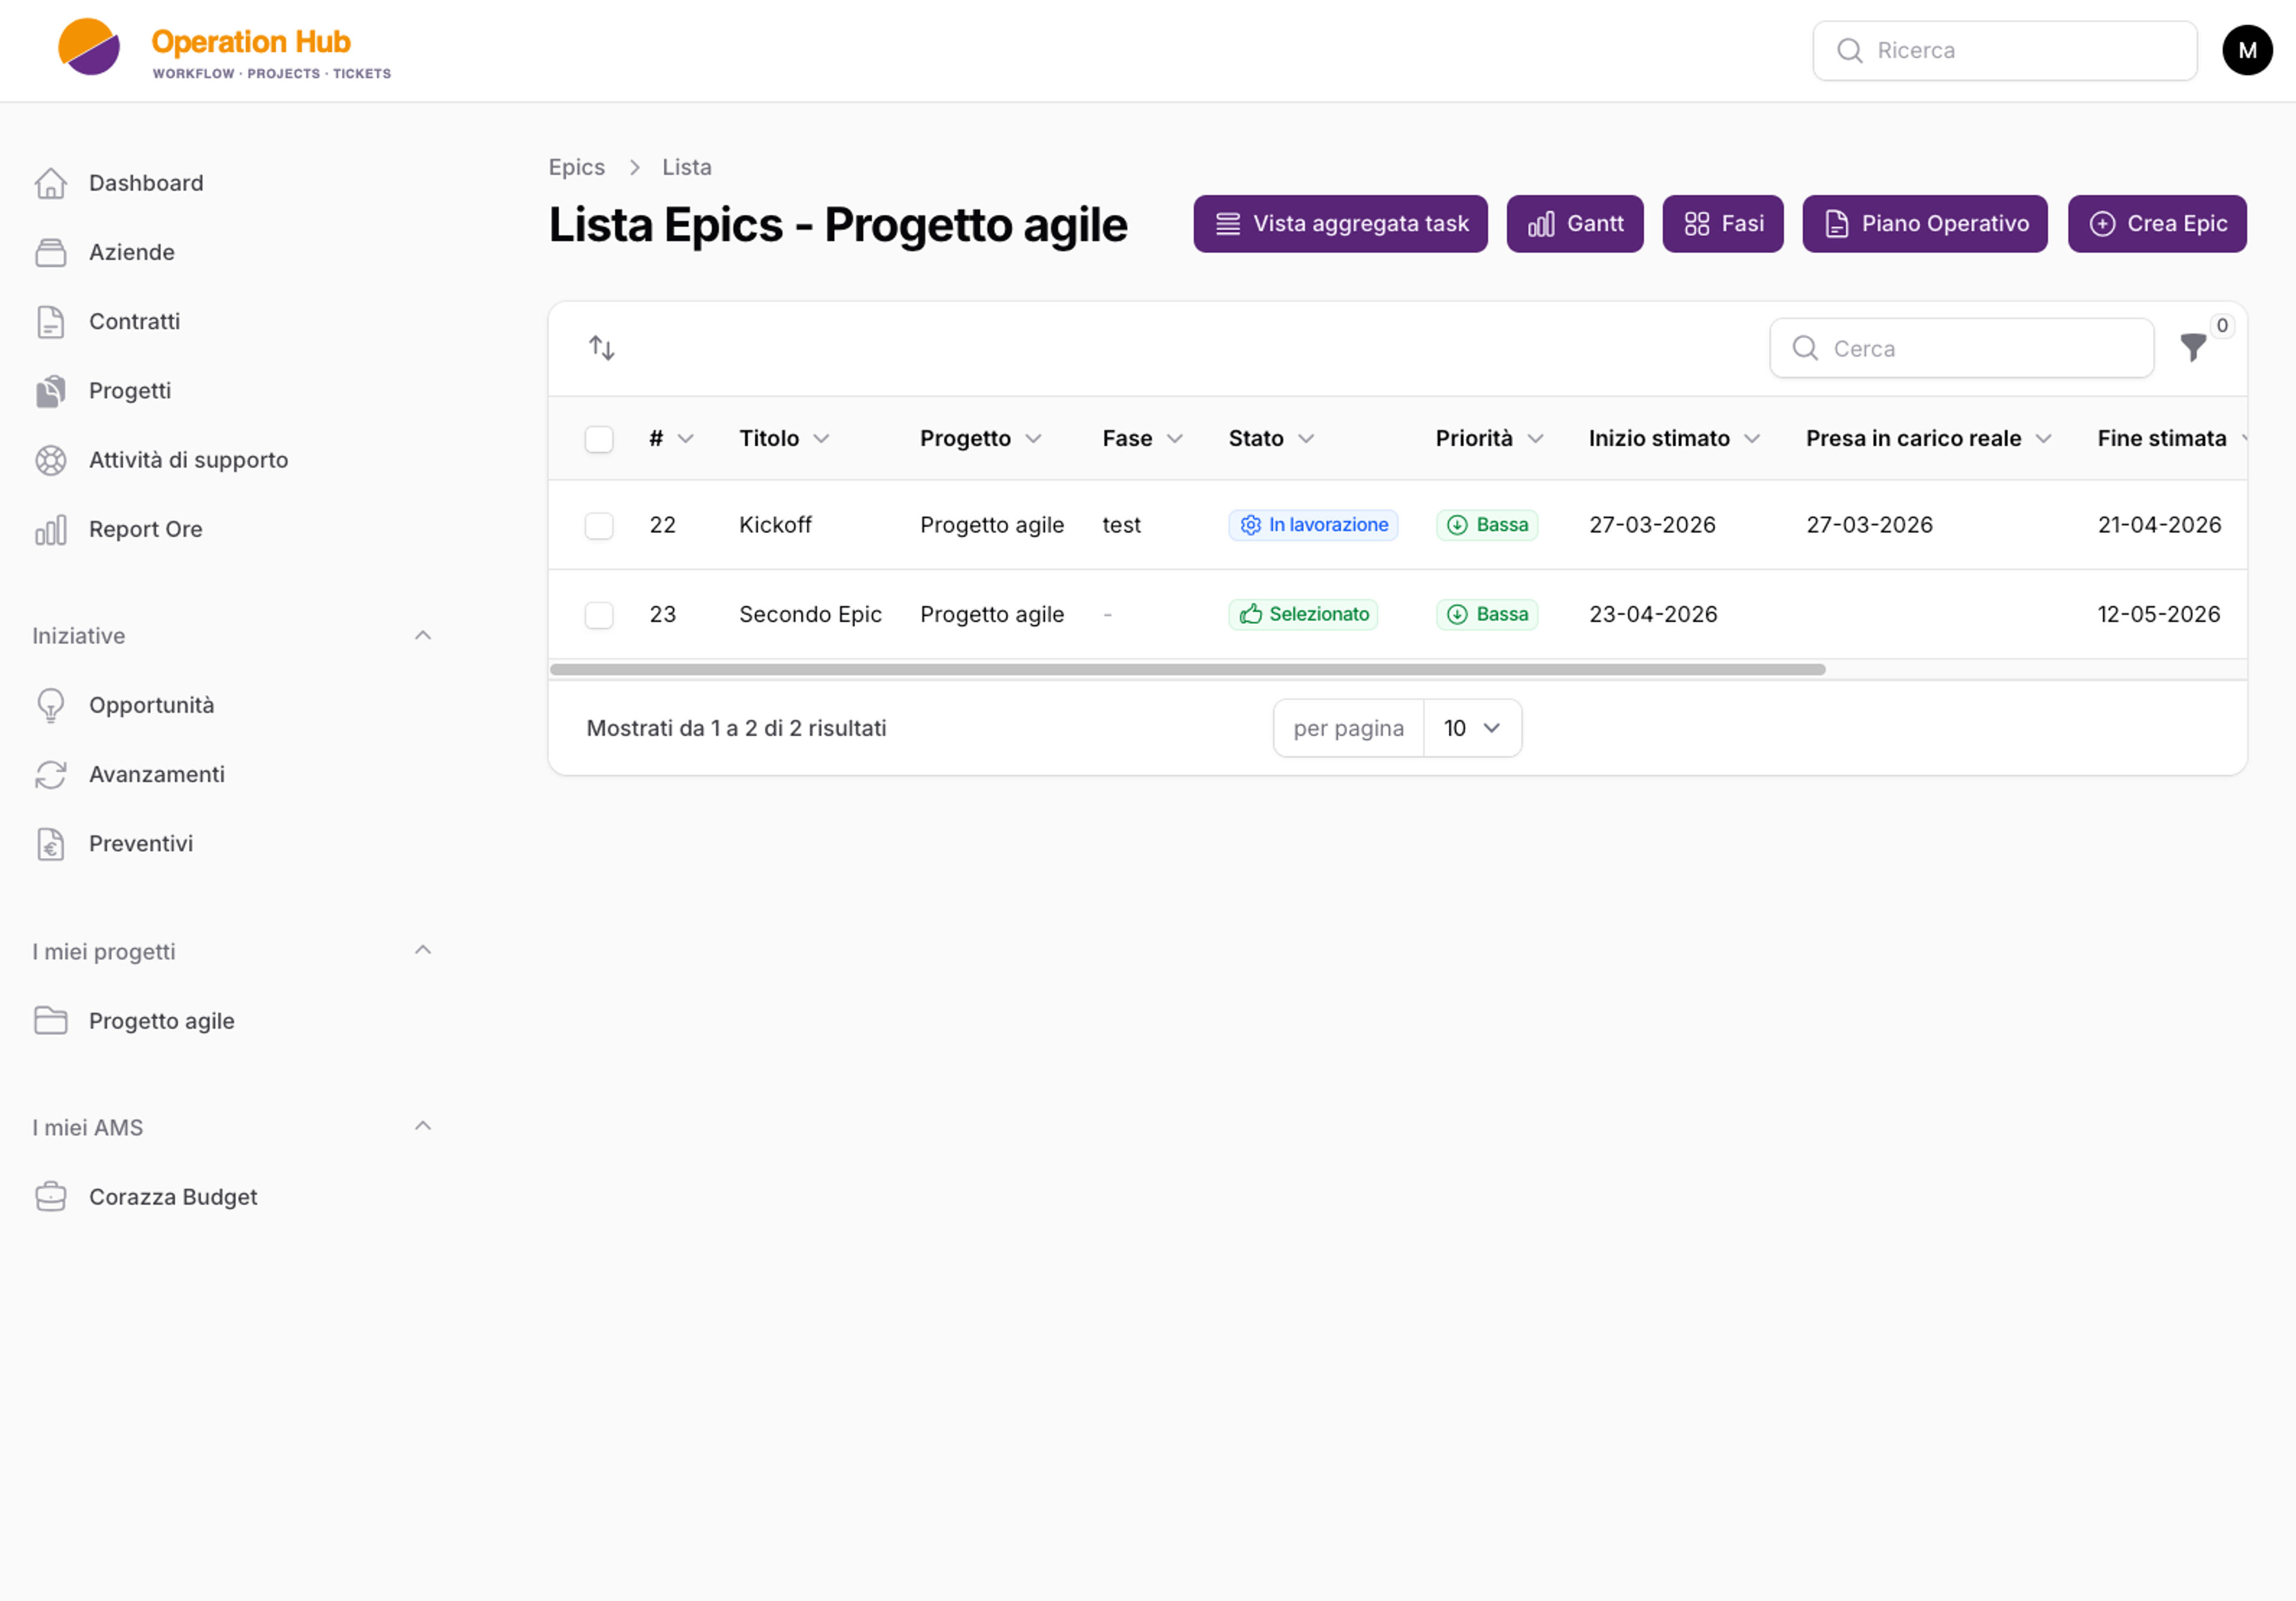Click Crea Epic button

coord(2157,224)
